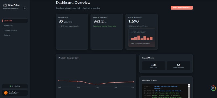Click the UK time status pill
217x98 pixels.
click(15, 86)
